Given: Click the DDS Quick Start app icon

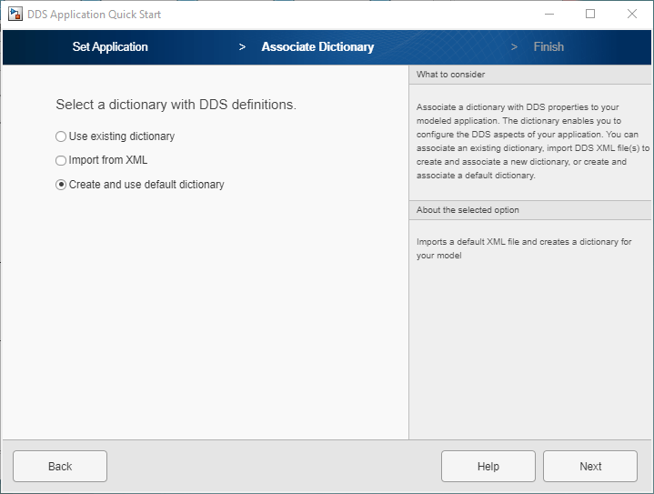Looking at the screenshot, I should point(15,15).
